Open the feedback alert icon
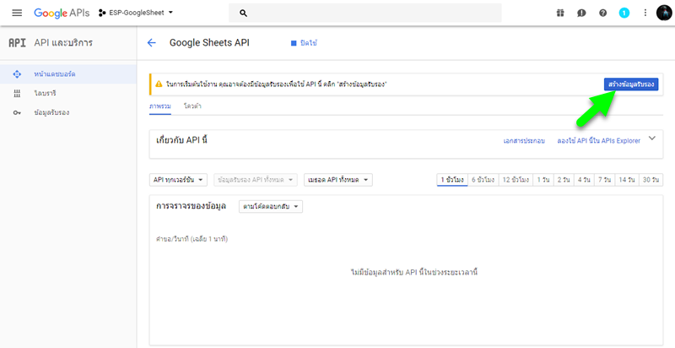This screenshot has width=675, height=348. pyautogui.click(x=581, y=13)
